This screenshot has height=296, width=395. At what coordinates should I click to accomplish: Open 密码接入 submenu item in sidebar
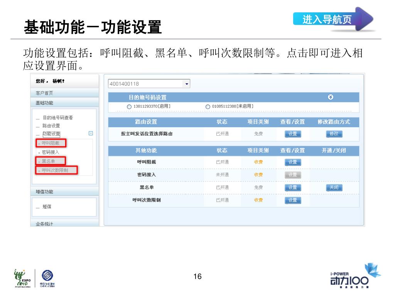point(51,152)
